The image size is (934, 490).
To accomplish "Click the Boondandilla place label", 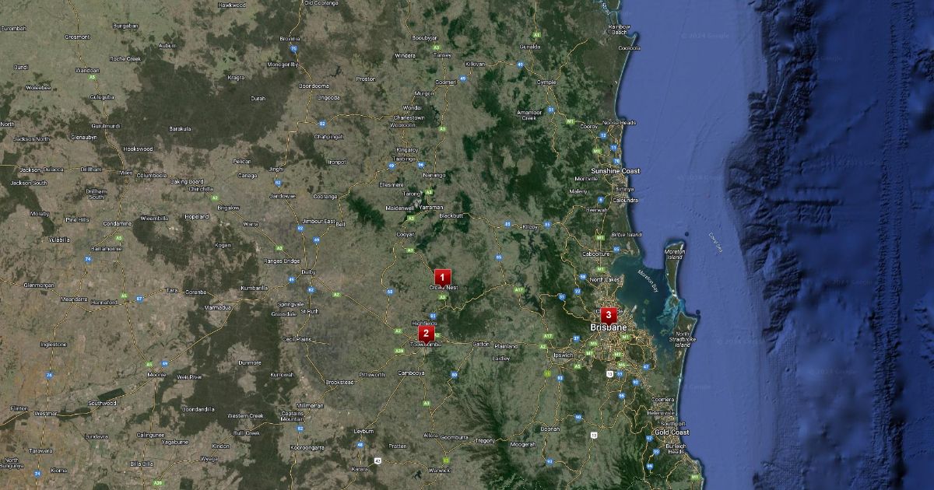I will (198, 408).
